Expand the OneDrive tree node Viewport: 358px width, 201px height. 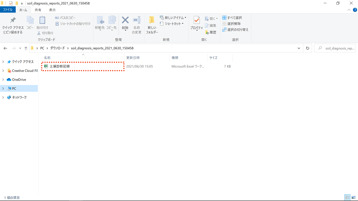click(3, 80)
